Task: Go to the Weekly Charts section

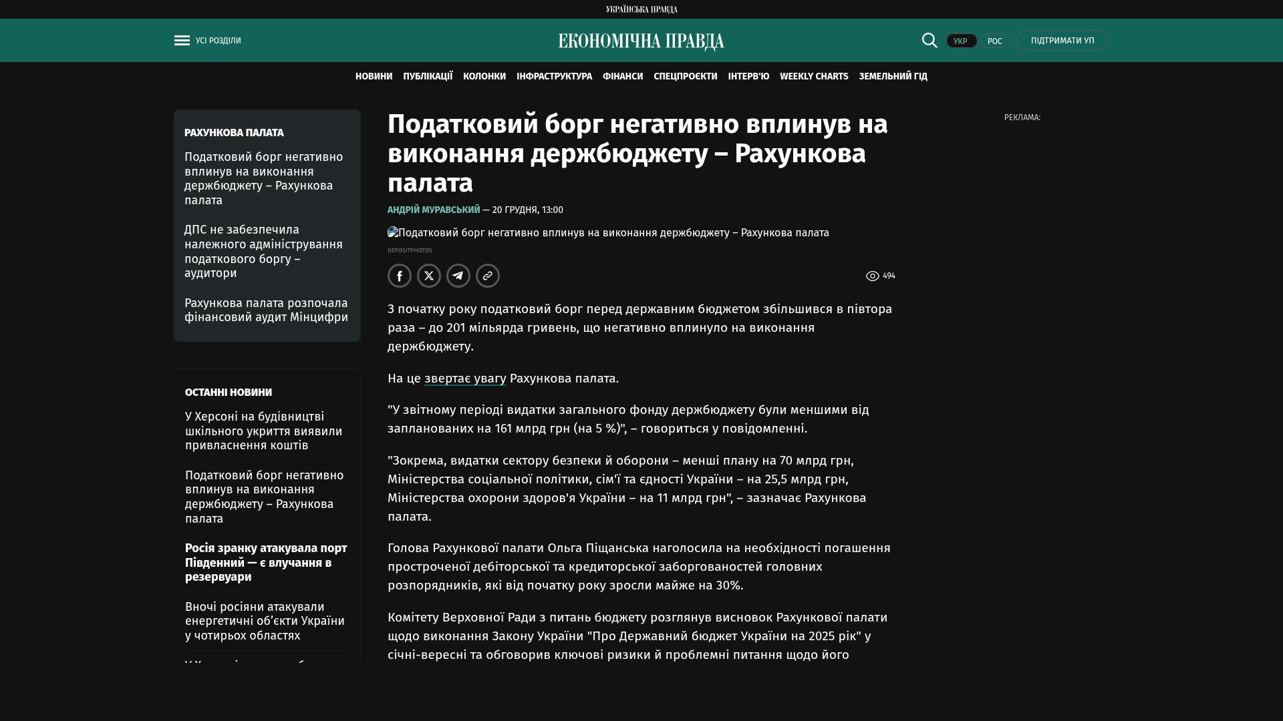Action: click(x=813, y=77)
